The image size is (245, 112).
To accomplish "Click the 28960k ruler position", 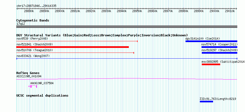I will point(153,11).
